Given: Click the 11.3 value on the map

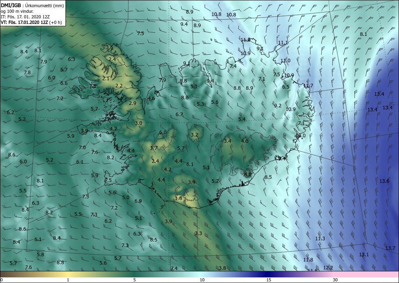Looking at the screenshot, I should (x=320, y=238).
